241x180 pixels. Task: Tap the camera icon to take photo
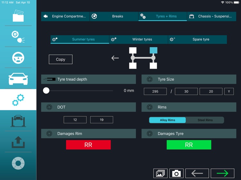[176, 173]
